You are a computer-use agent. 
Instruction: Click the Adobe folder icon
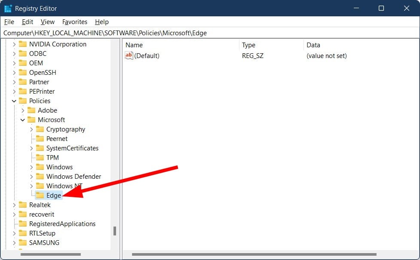point(31,110)
